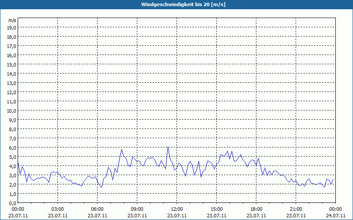Click the "5,0" y-axis value
This screenshot has width=353, height=220.
pos(12,157)
